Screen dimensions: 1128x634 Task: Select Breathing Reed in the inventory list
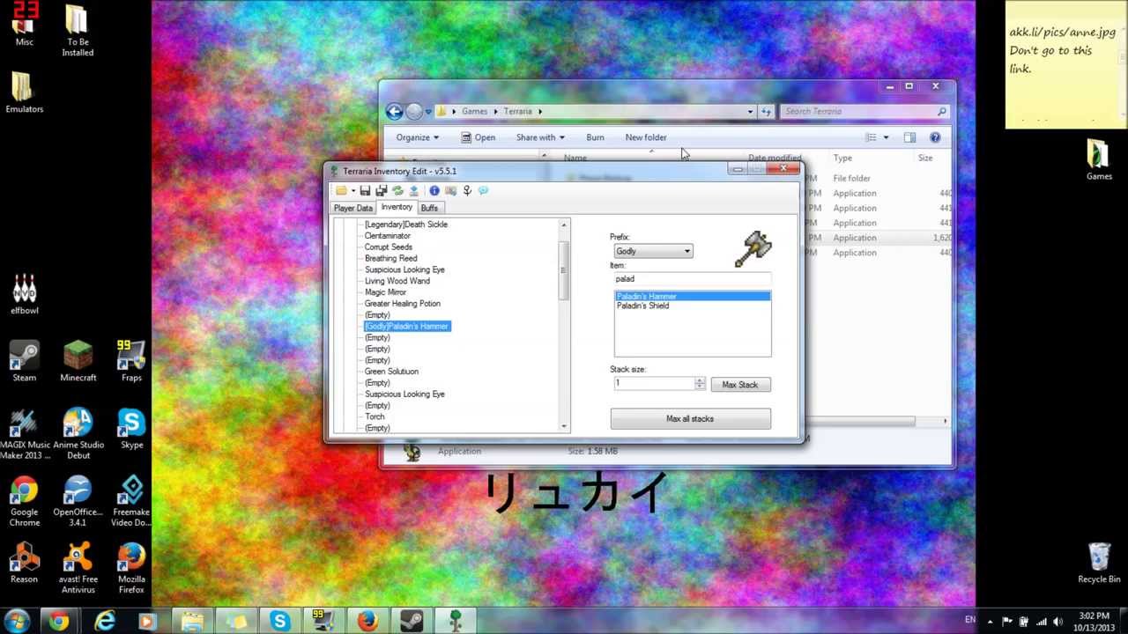pyautogui.click(x=391, y=259)
